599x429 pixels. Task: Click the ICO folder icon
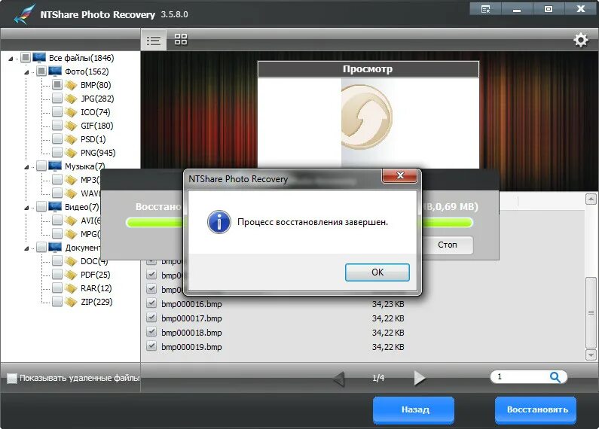(71, 112)
